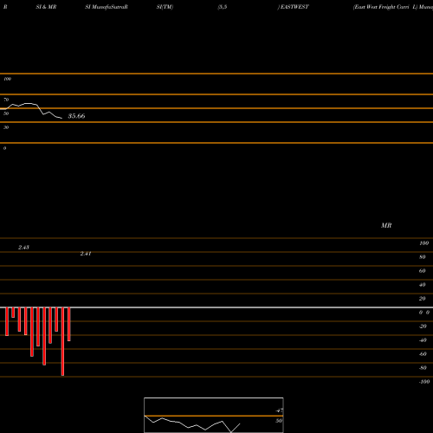Click the 50 label in mini chart
Screen dimensions: 433x433
pos(279,421)
